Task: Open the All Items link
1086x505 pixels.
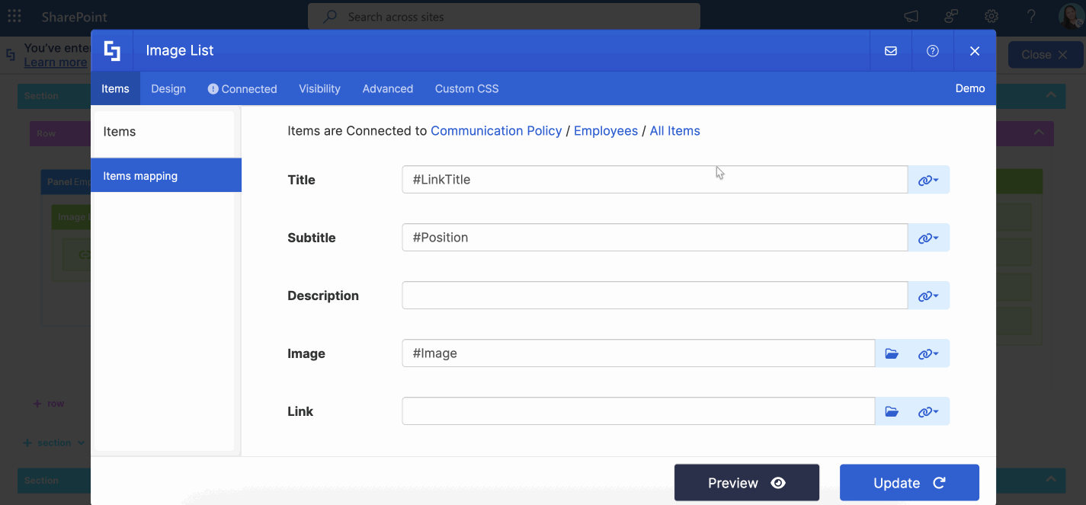Action: (x=674, y=131)
